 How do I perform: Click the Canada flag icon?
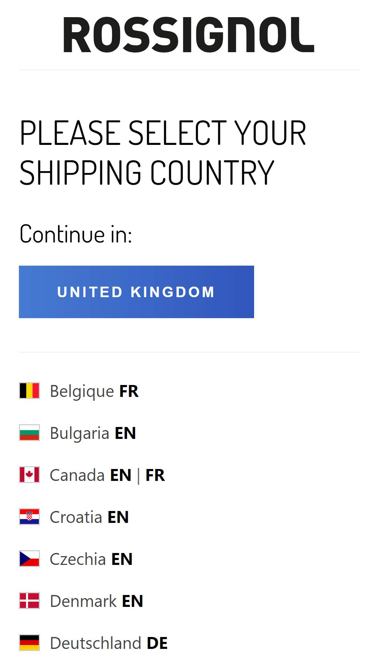point(29,475)
